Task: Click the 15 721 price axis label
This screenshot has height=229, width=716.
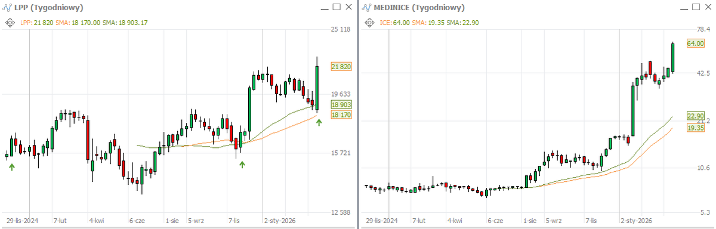Action: click(340, 153)
